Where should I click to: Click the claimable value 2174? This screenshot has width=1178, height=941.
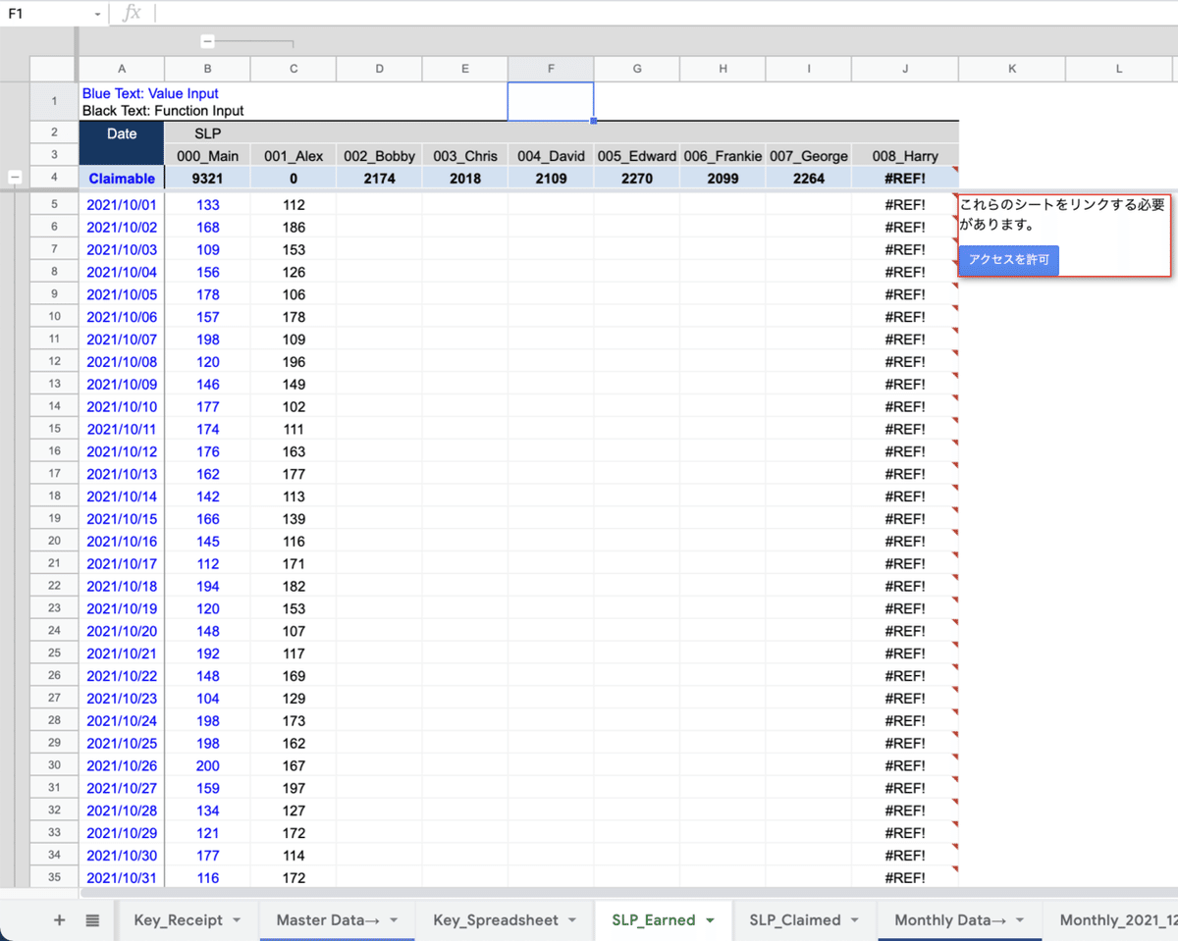point(379,179)
